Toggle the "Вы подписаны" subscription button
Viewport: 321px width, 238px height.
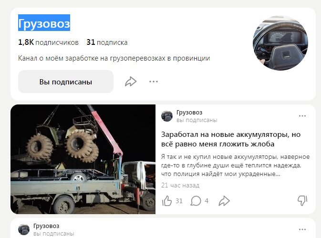(x=66, y=82)
